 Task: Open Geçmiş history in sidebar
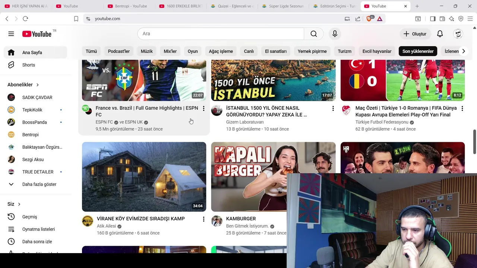pos(35,217)
